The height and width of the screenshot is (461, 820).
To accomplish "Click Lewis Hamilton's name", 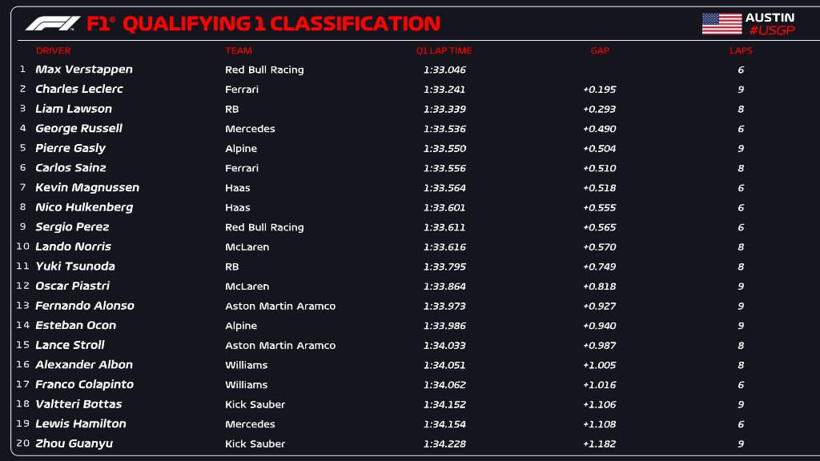I will [81, 423].
